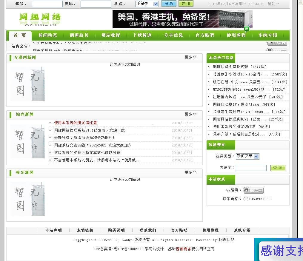Click the 登录 button
The width and height of the screenshot is (303, 261).
click(x=169, y=4)
